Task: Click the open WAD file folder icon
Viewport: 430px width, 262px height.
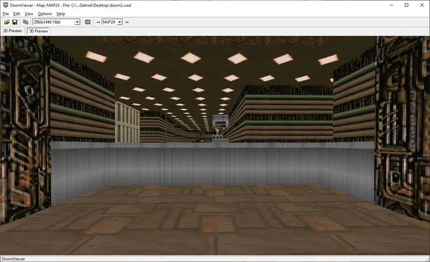Action: point(7,22)
